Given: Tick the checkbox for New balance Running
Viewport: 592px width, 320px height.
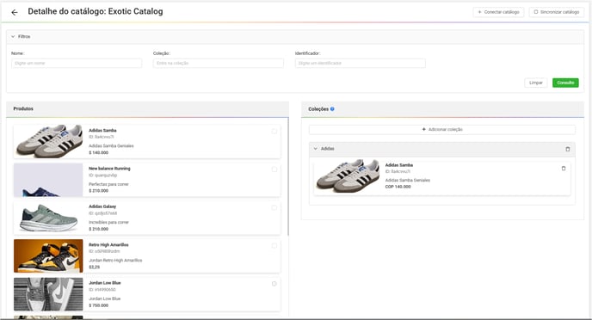Looking at the screenshot, I should pos(274,169).
